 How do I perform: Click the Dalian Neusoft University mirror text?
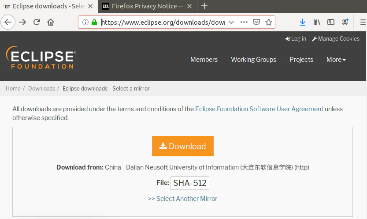[207, 167]
